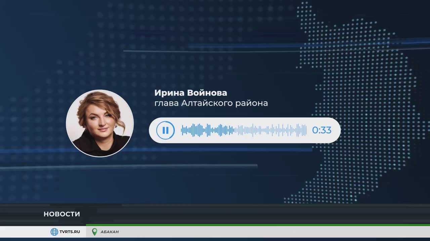Click the green location pin icon
This screenshot has height=241, width=430.
(x=95, y=232)
